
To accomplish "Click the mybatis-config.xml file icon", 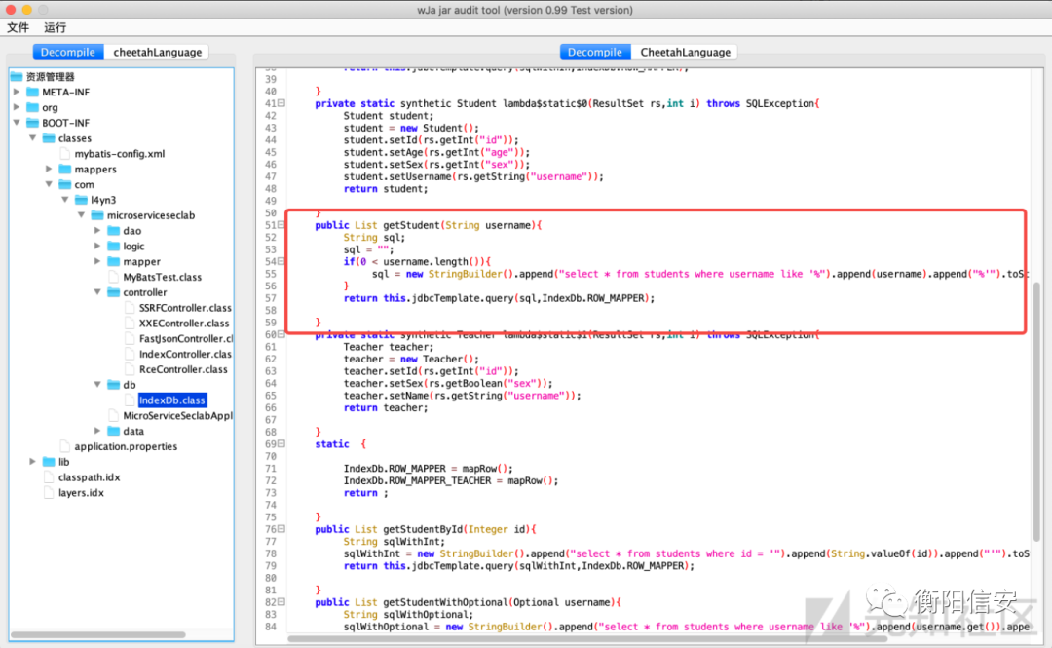I will point(64,154).
